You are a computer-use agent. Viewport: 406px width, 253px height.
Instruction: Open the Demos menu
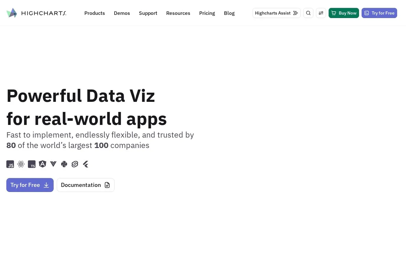coord(122,13)
